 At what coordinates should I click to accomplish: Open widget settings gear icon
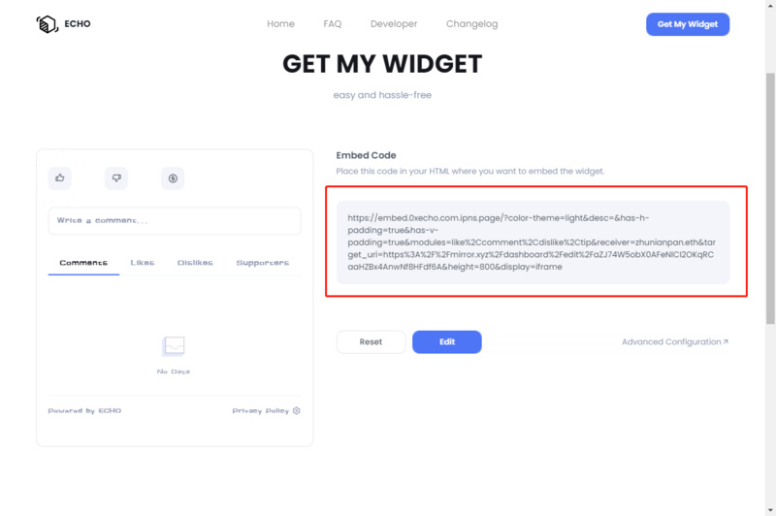tap(297, 411)
